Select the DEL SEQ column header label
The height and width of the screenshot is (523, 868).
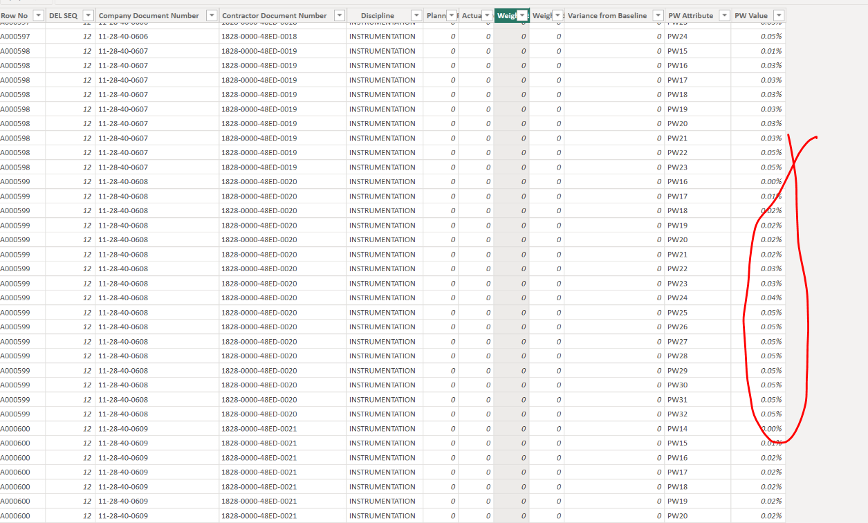click(x=64, y=15)
